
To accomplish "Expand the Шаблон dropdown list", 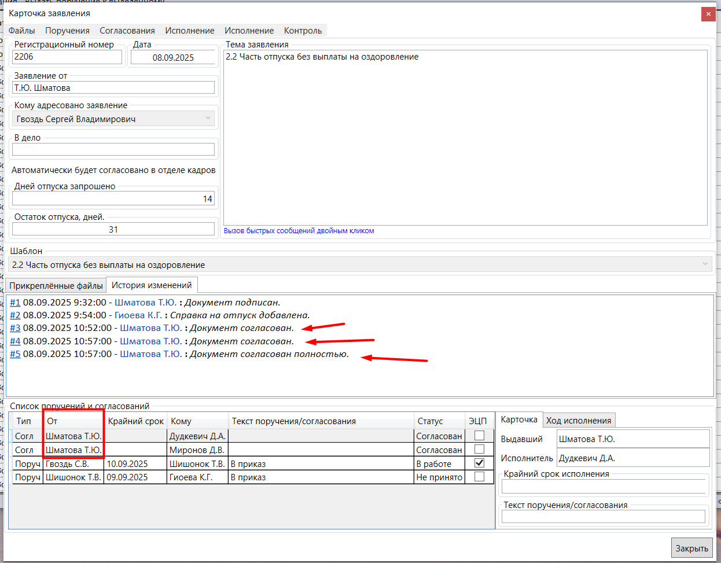I will click(705, 264).
